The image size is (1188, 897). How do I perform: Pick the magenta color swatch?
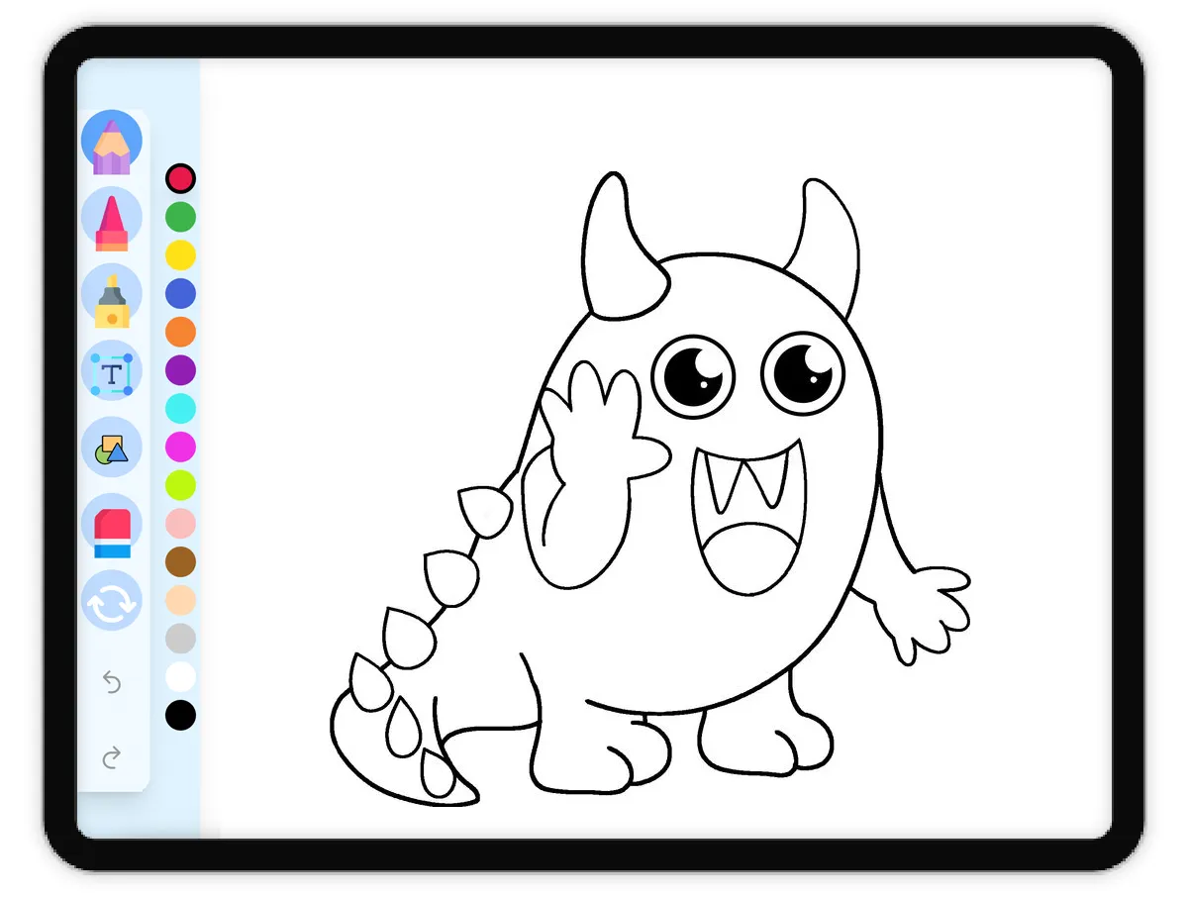tap(180, 447)
